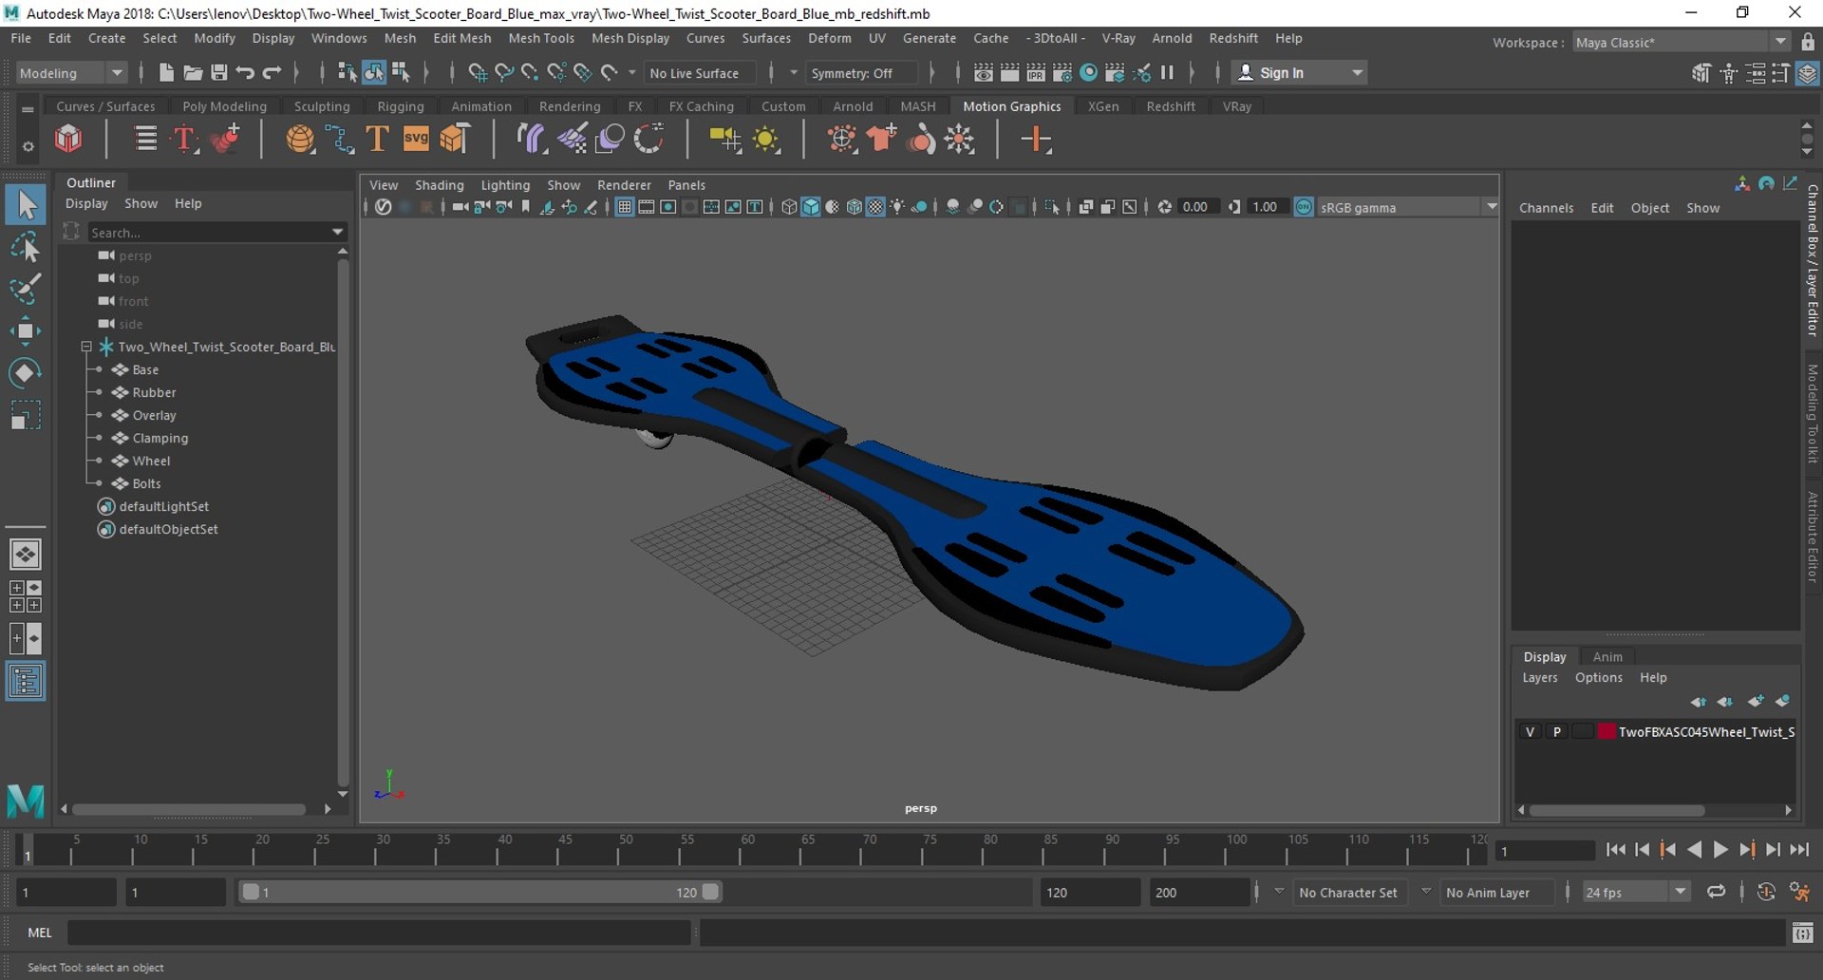Image resolution: width=1823 pixels, height=980 pixels.
Task: Click the Outliner layout icon in toolbox
Action: click(x=26, y=681)
